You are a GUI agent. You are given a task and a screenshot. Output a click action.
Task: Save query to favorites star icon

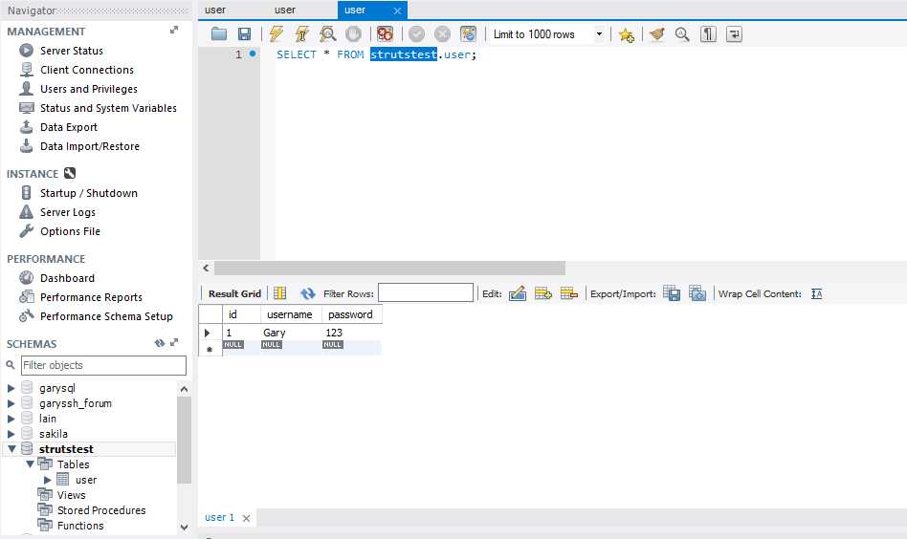pos(626,34)
